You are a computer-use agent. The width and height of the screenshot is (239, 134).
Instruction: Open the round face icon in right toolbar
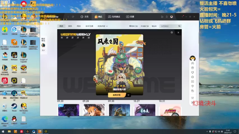[192, 77]
